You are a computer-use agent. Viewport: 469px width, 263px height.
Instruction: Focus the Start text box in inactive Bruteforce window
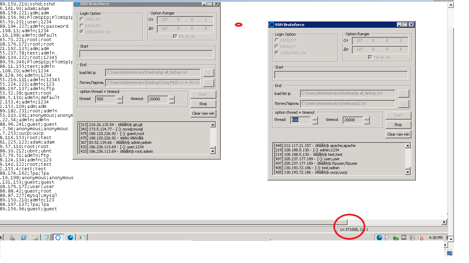146,54
